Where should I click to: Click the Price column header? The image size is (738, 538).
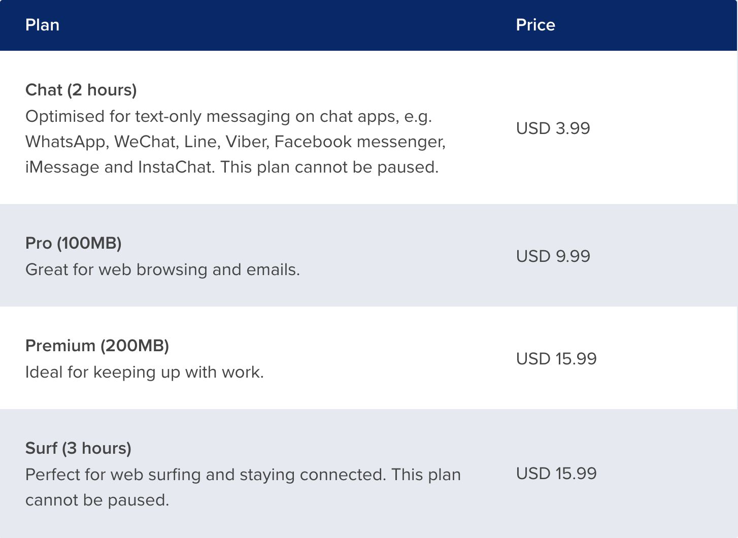535,25
